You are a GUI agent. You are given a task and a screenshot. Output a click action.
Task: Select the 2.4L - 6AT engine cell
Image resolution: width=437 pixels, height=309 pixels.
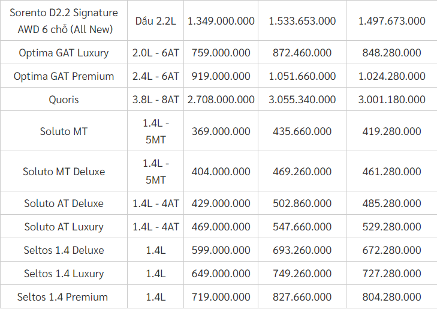pos(156,76)
